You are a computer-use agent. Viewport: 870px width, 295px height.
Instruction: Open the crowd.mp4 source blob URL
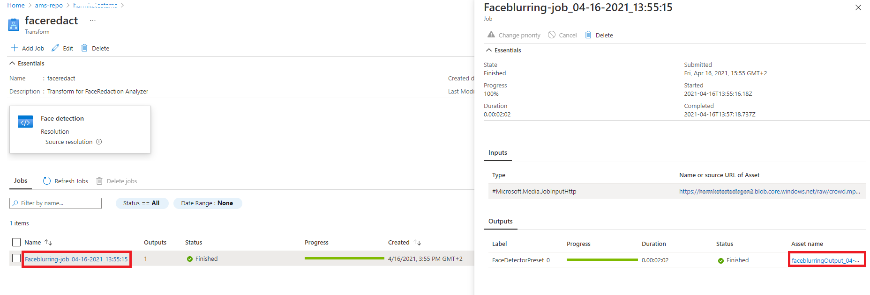pyautogui.click(x=770, y=192)
